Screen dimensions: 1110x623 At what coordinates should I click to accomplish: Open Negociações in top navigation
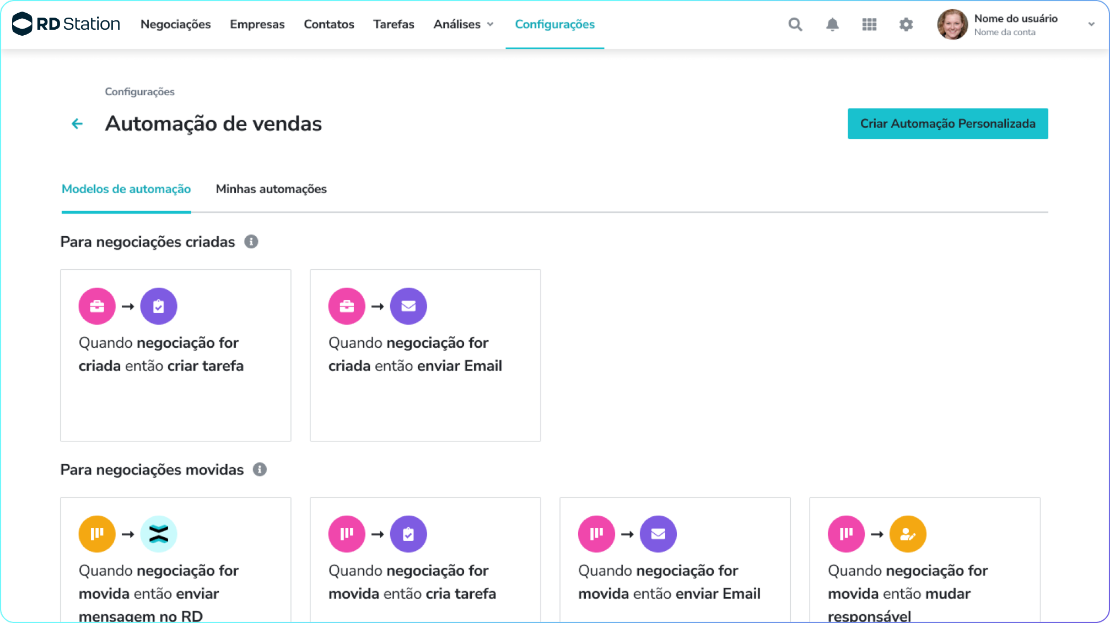tap(175, 24)
